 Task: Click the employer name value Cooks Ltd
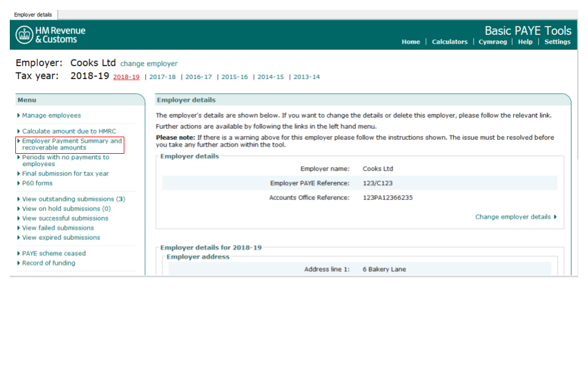[378, 169]
